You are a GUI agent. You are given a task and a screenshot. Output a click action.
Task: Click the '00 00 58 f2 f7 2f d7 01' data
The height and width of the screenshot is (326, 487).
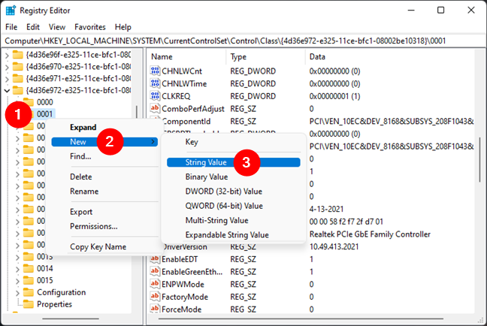click(x=346, y=222)
